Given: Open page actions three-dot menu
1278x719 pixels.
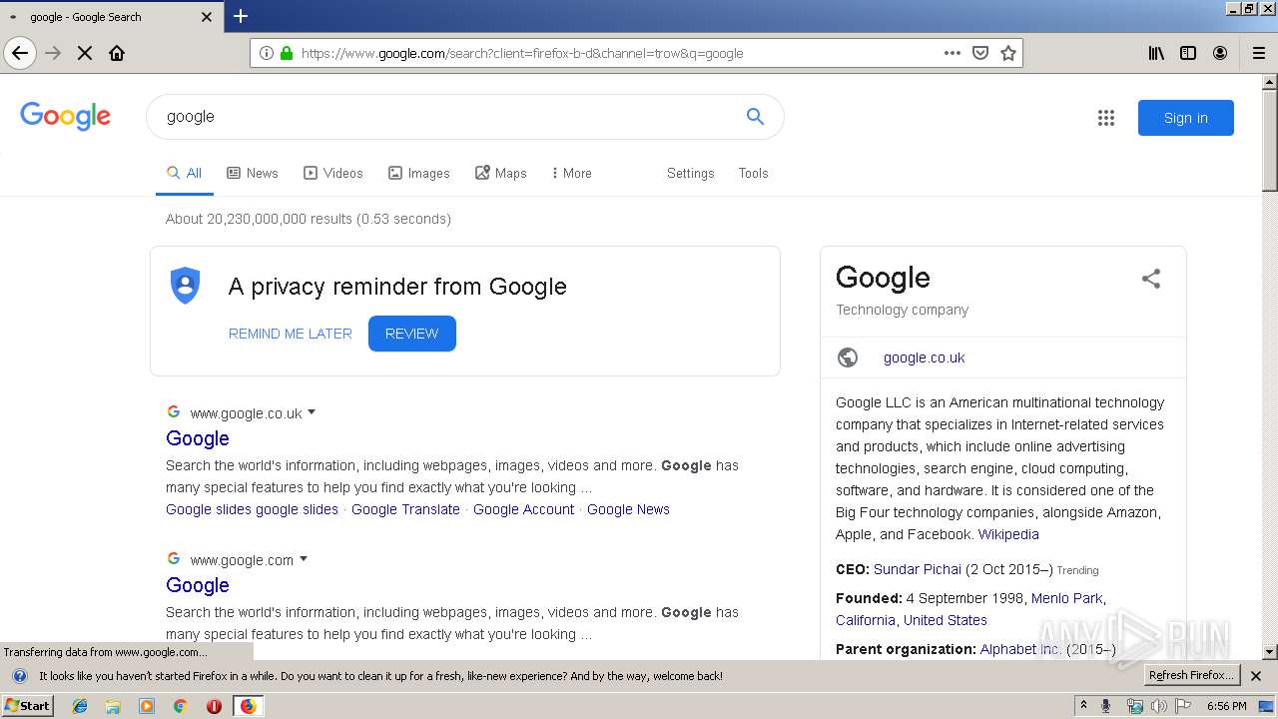Looking at the screenshot, I should [x=953, y=53].
